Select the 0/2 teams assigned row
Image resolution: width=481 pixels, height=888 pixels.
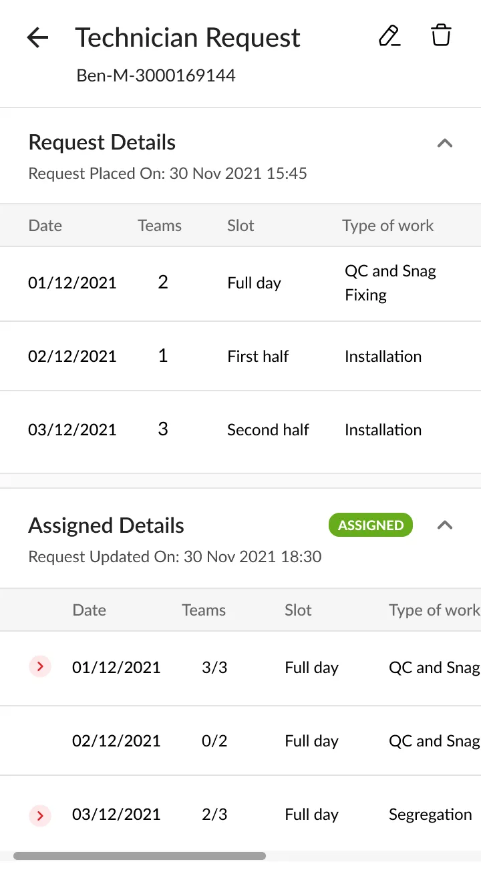pos(240,741)
